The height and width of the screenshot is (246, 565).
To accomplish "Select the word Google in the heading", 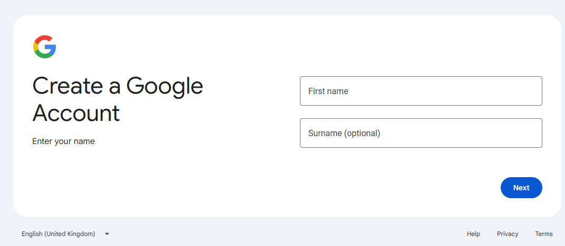I will [x=164, y=87].
